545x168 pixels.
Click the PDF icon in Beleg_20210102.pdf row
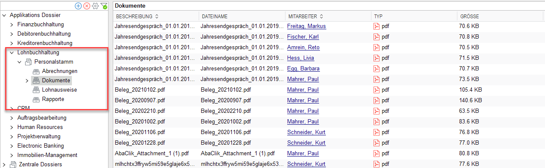(x=376, y=90)
